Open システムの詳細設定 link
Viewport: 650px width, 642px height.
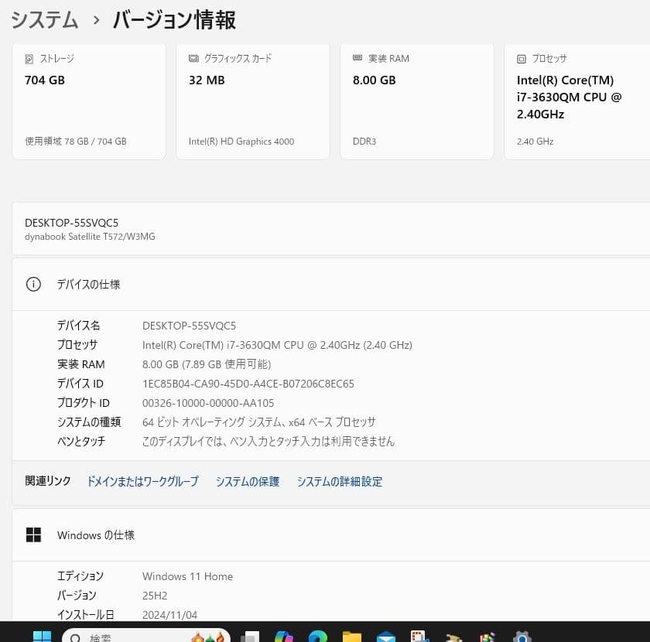[x=340, y=481]
